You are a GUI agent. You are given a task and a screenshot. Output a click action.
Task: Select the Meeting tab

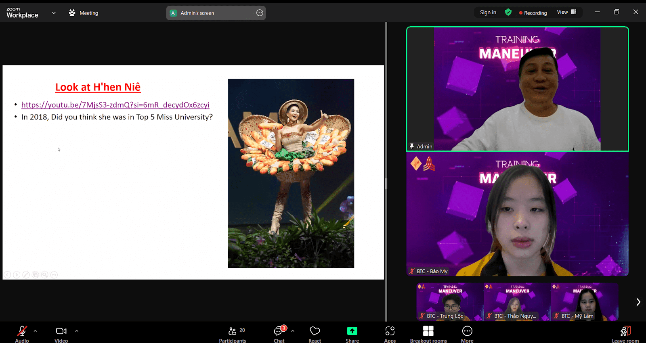[x=84, y=13]
